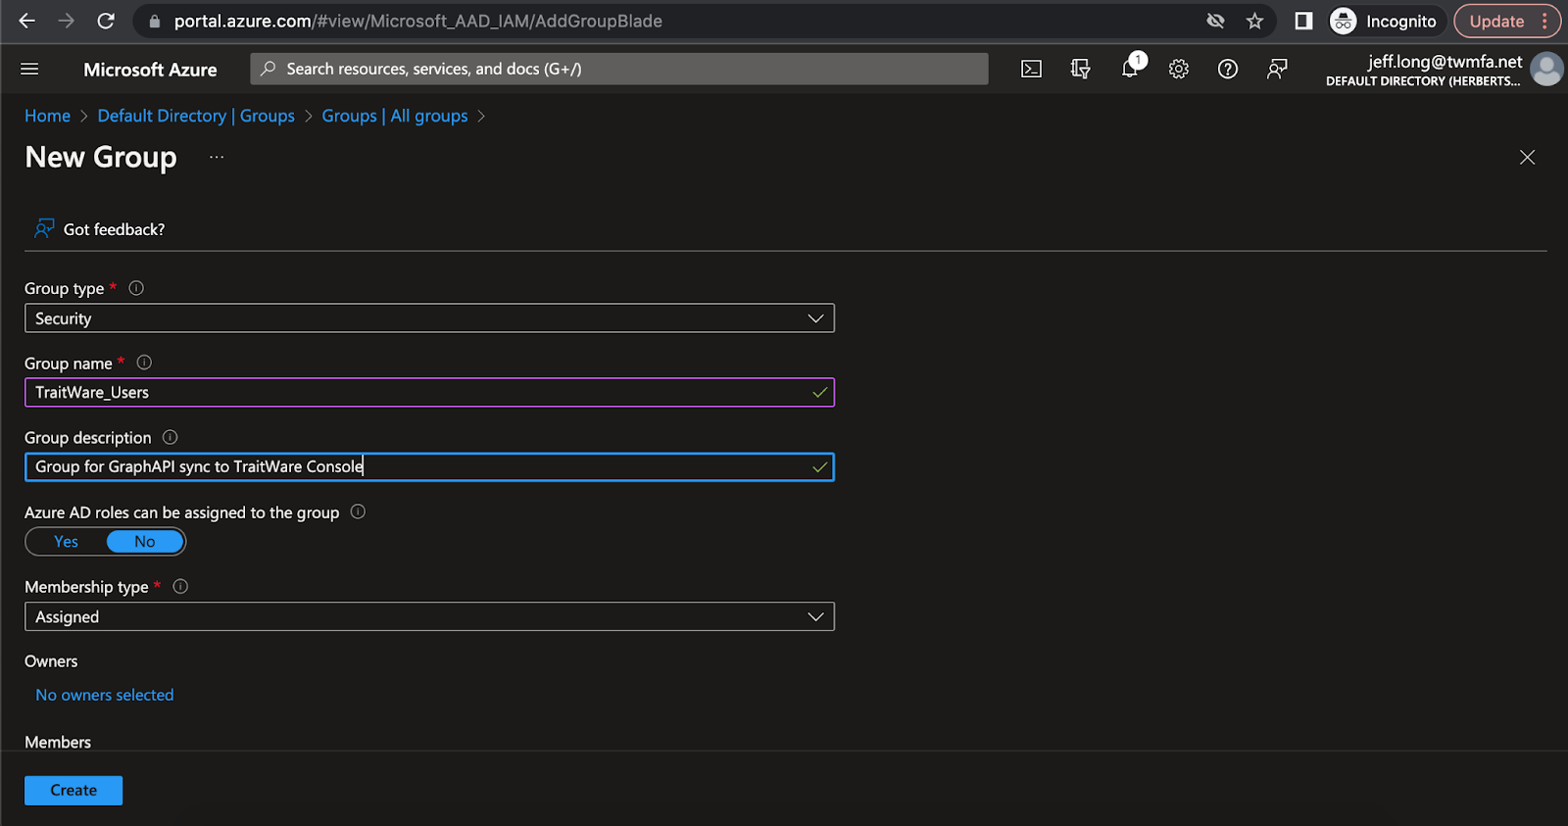Image resolution: width=1568 pixels, height=826 pixels.
Task: Click the Create button
Action: pyautogui.click(x=73, y=791)
